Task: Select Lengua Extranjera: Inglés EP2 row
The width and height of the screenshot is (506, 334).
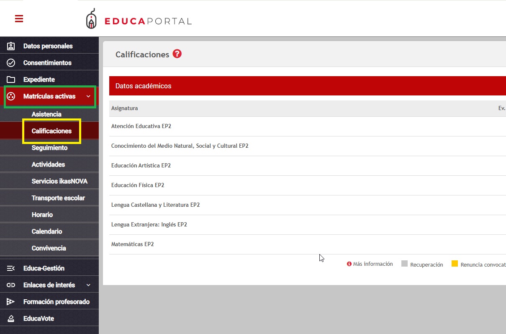Action: 149,224
